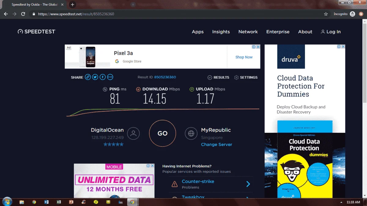Click the IP address 128.199.227.249

pyautogui.click(x=107, y=137)
